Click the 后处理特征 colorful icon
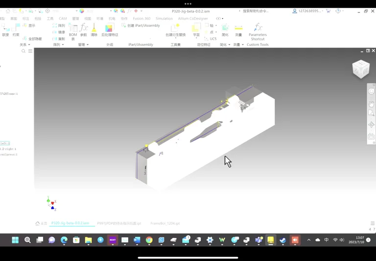The width and height of the screenshot is (376, 261). pyautogui.click(x=109, y=28)
